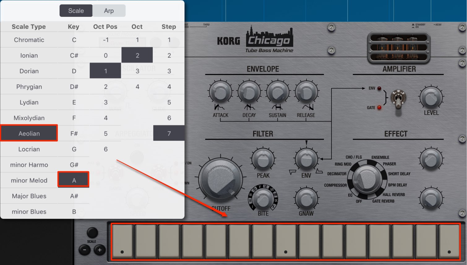Click the scale plus button
467x265 pixels.
[x=100, y=250]
